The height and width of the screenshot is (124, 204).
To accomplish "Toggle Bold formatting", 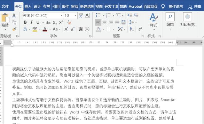I will [25, 22].
